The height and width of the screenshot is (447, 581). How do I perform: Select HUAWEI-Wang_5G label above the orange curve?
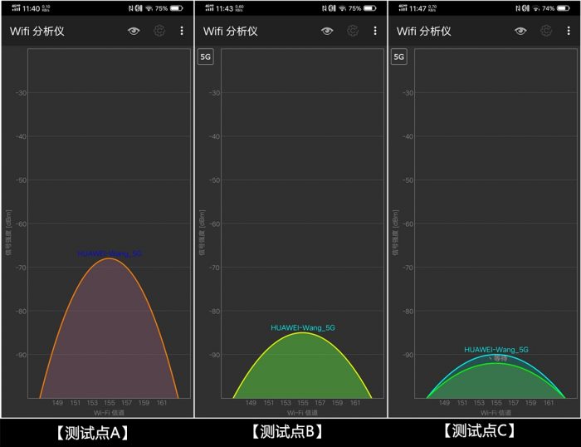pos(110,253)
